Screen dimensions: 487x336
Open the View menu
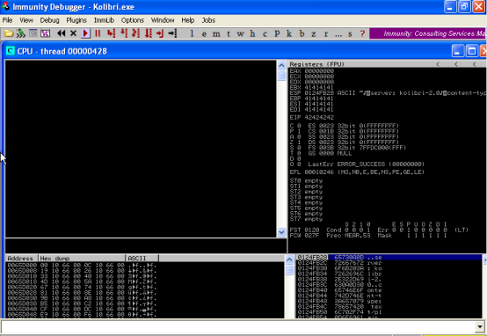pyautogui.click(x=26, y=20)
